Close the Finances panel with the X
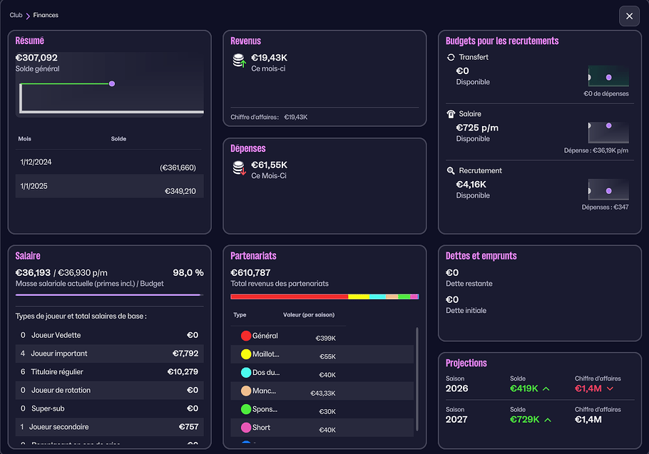 click(x=629, y=16)
